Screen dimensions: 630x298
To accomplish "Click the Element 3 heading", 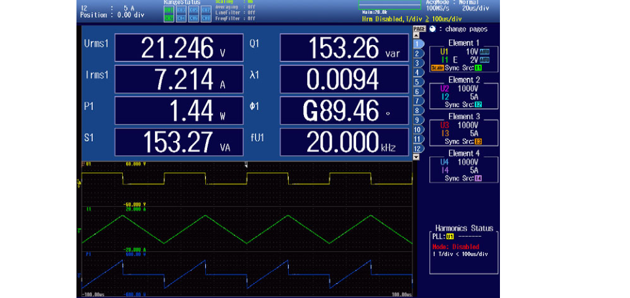I will point(463,116).
